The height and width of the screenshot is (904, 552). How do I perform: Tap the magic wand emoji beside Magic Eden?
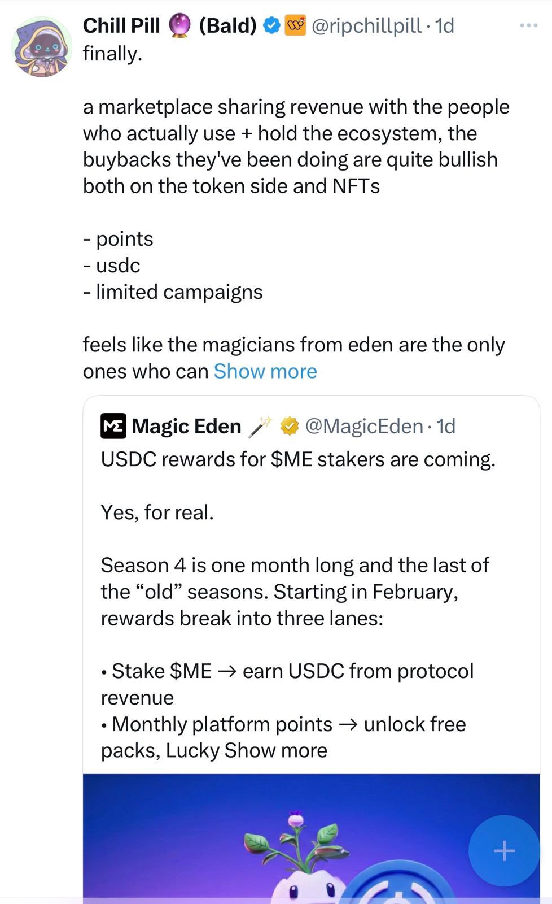(x=260, y=426)
